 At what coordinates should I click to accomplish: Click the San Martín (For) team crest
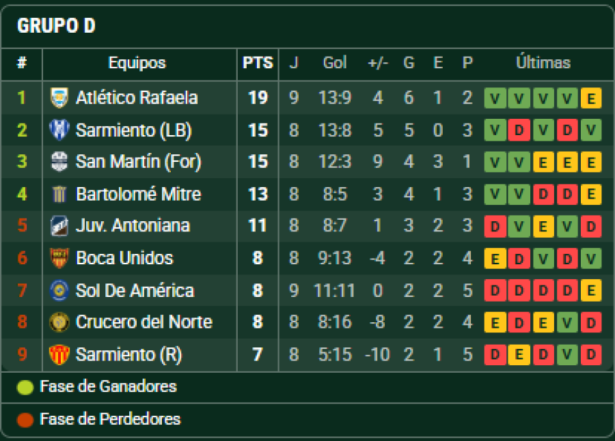coord(59,162)
